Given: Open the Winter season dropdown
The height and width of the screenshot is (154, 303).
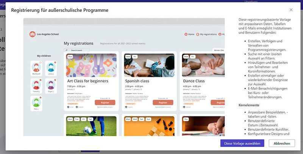Looking at the screenshot, I should [x=219, y=50].
